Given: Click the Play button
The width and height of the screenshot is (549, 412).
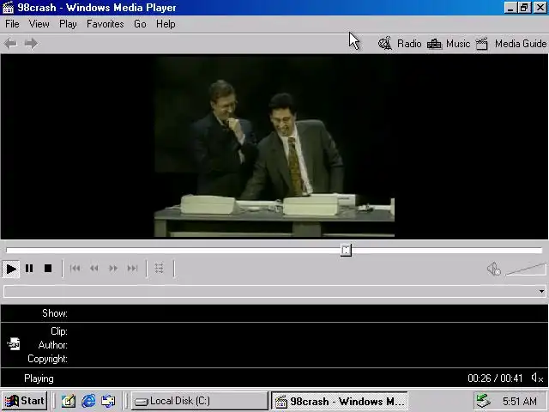Looking at the screenshot, I should [11, 269].
